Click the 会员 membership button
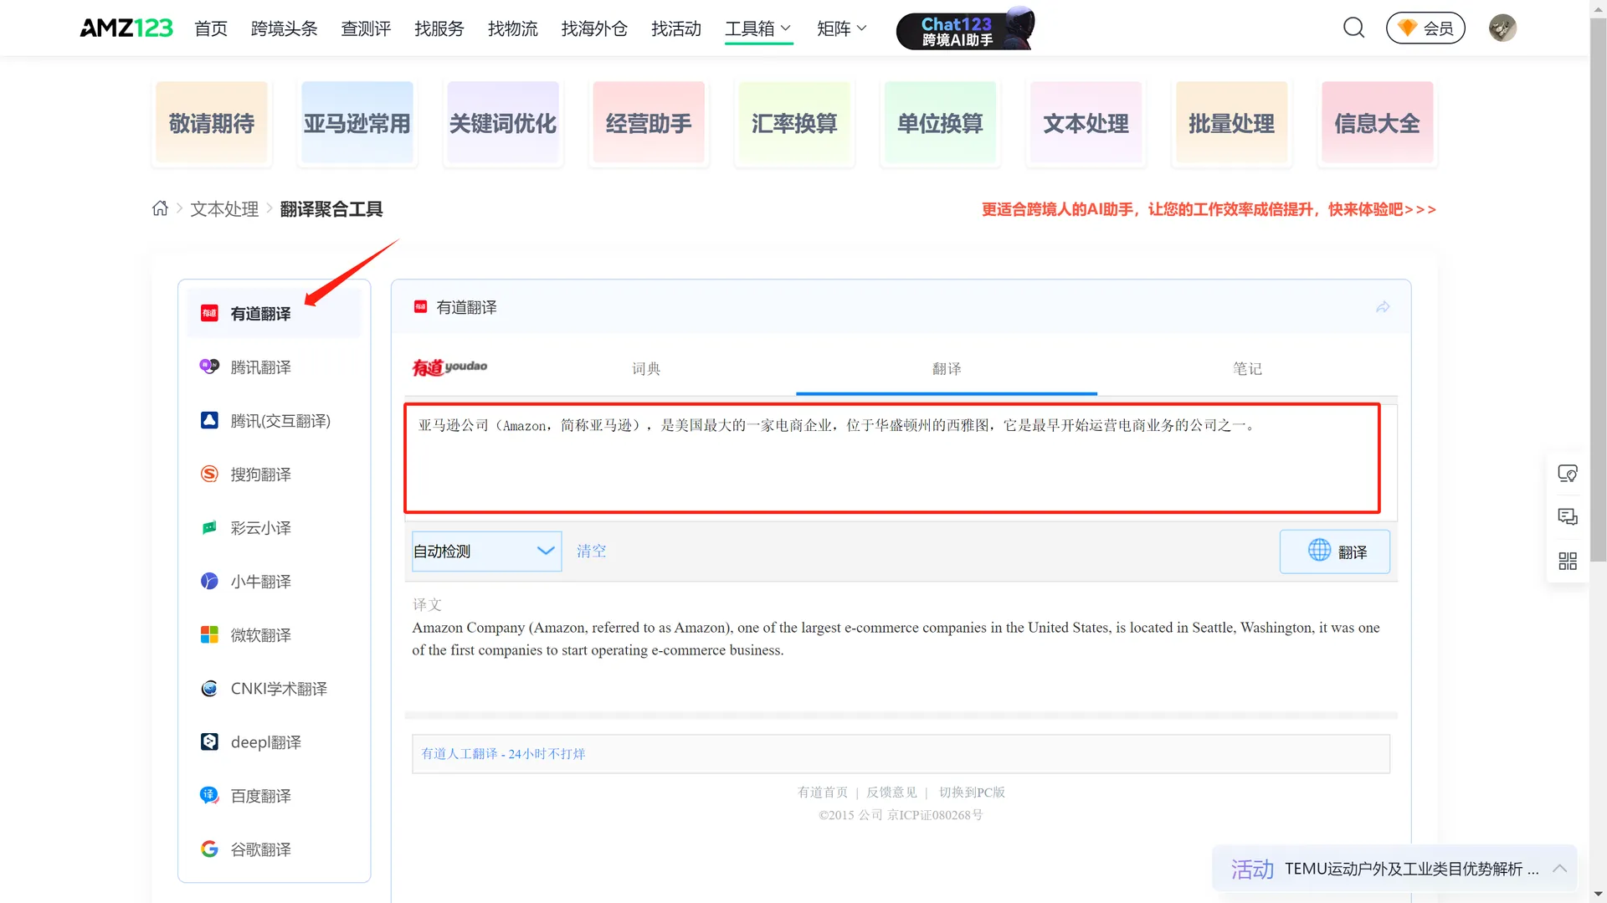The image size is (1607, 903). pos(1425,28)
